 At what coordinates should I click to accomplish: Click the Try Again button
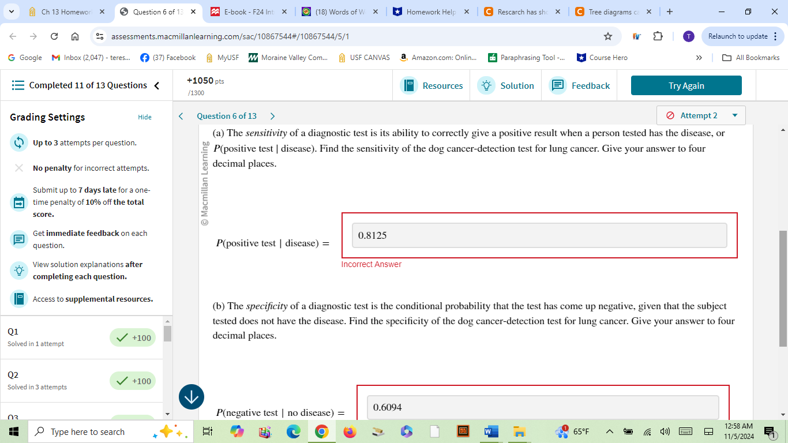click(x=686, y=85)
